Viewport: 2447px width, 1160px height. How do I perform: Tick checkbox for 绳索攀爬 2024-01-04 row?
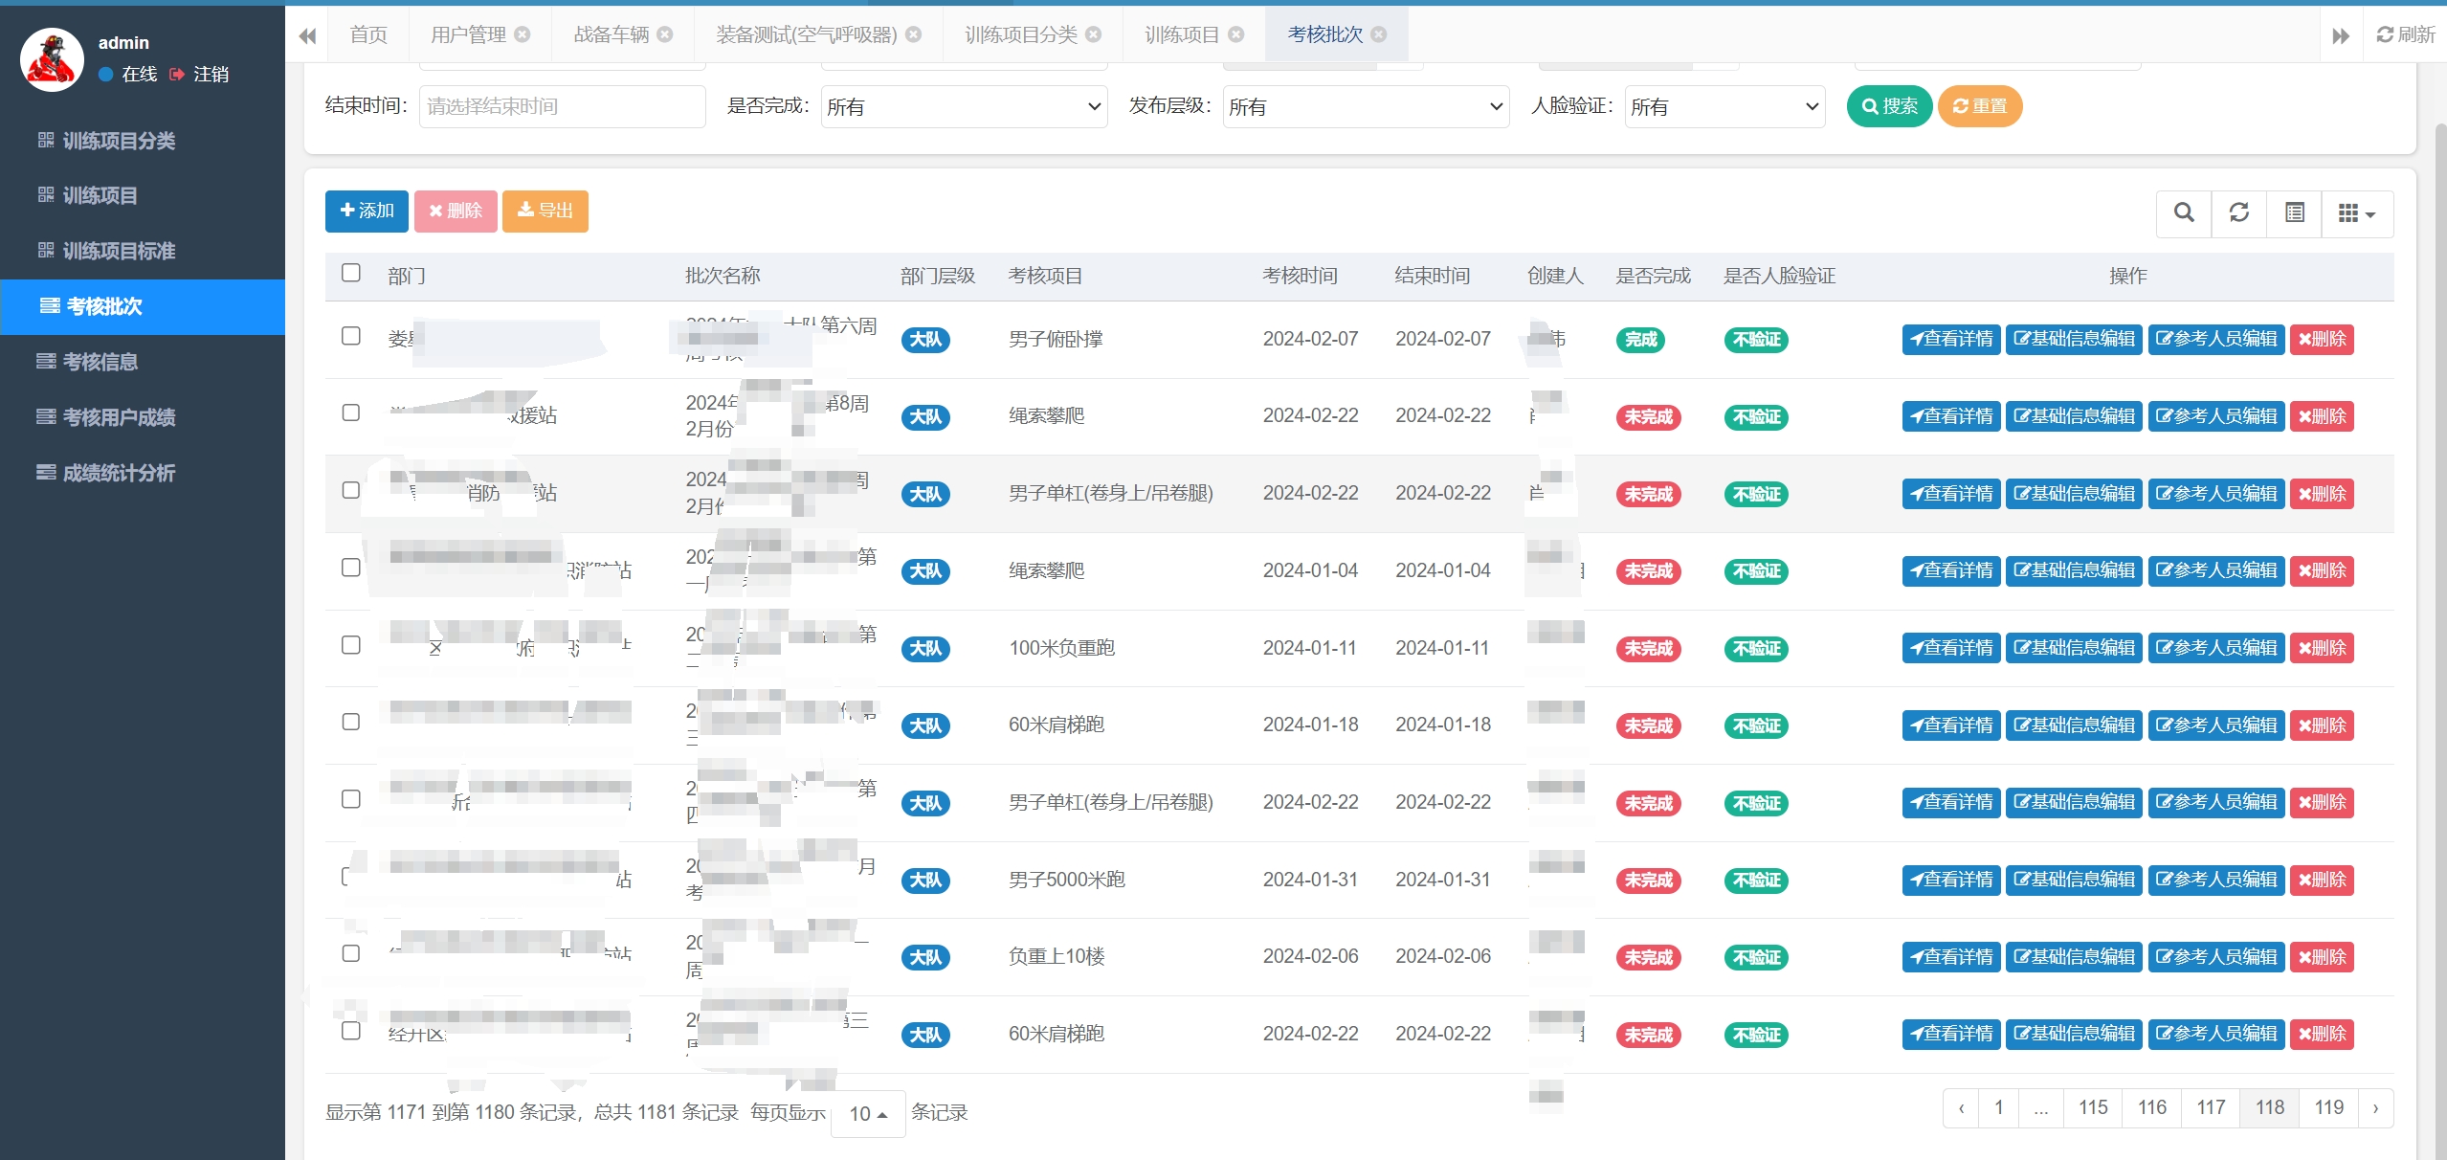(x=351, y=568)
